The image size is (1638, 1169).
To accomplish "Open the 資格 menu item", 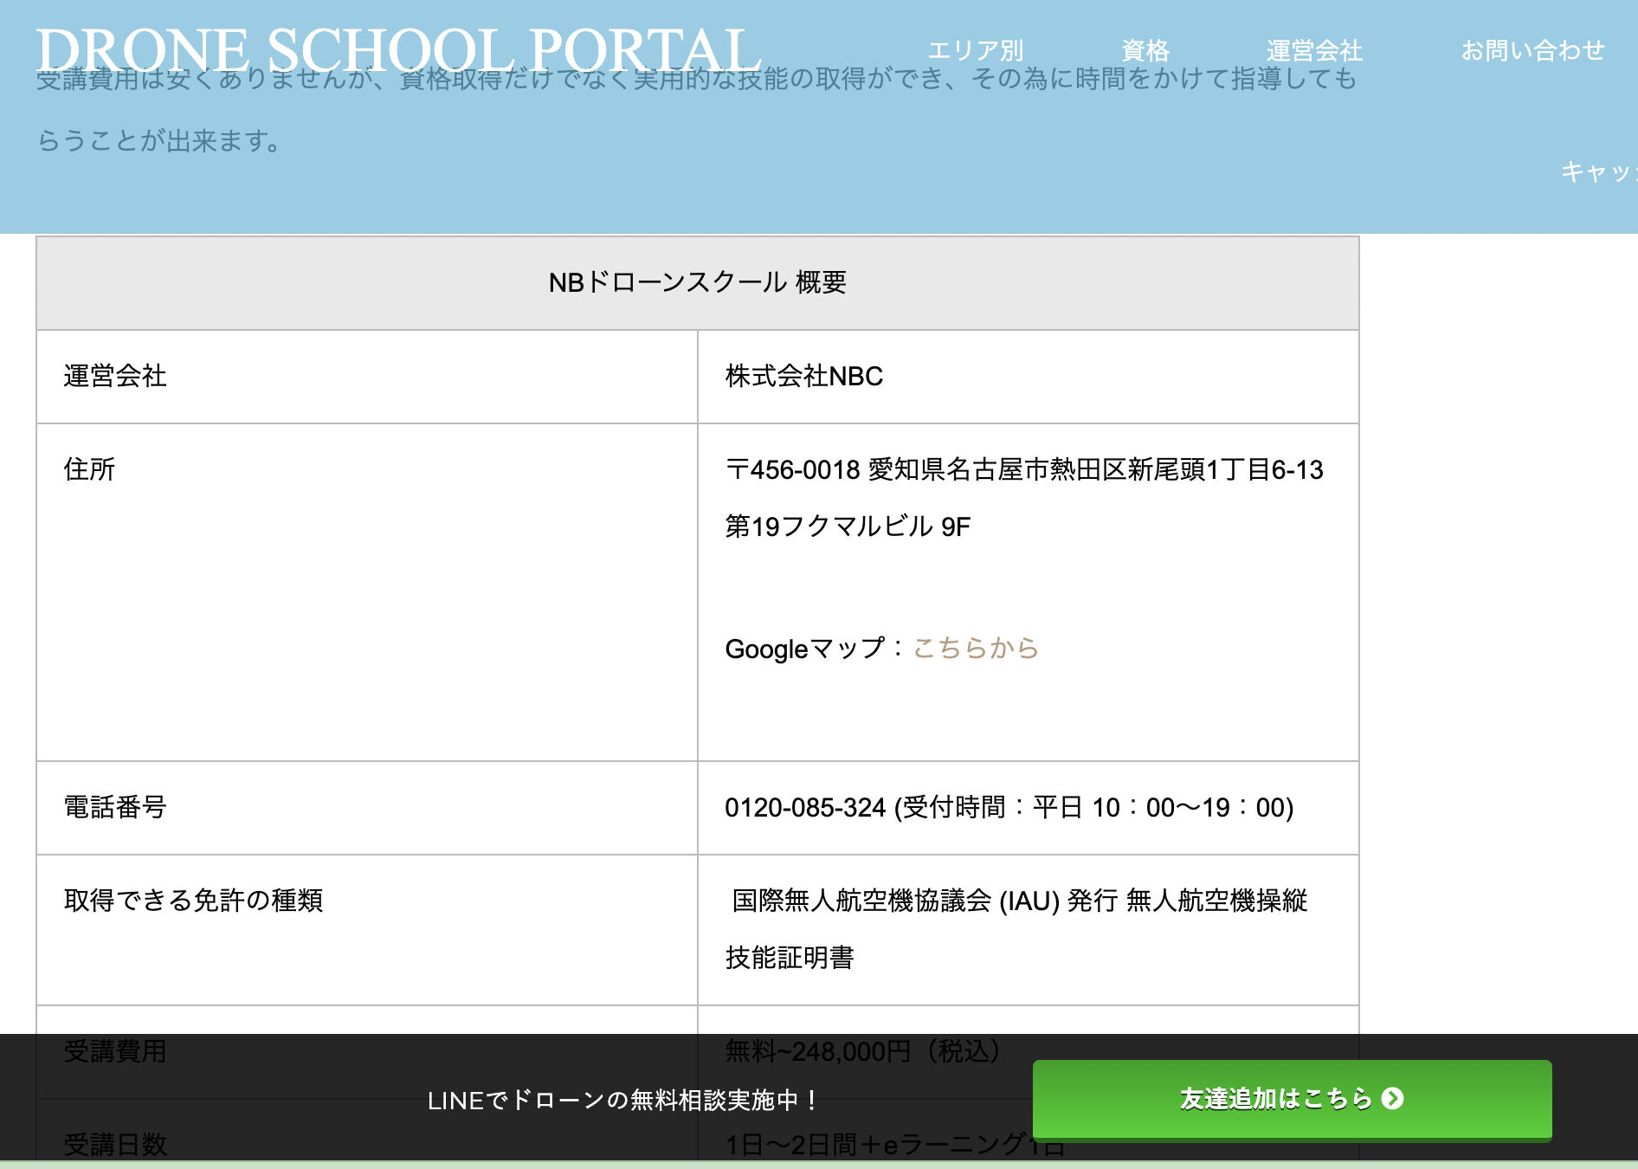I will point(1145,51).
